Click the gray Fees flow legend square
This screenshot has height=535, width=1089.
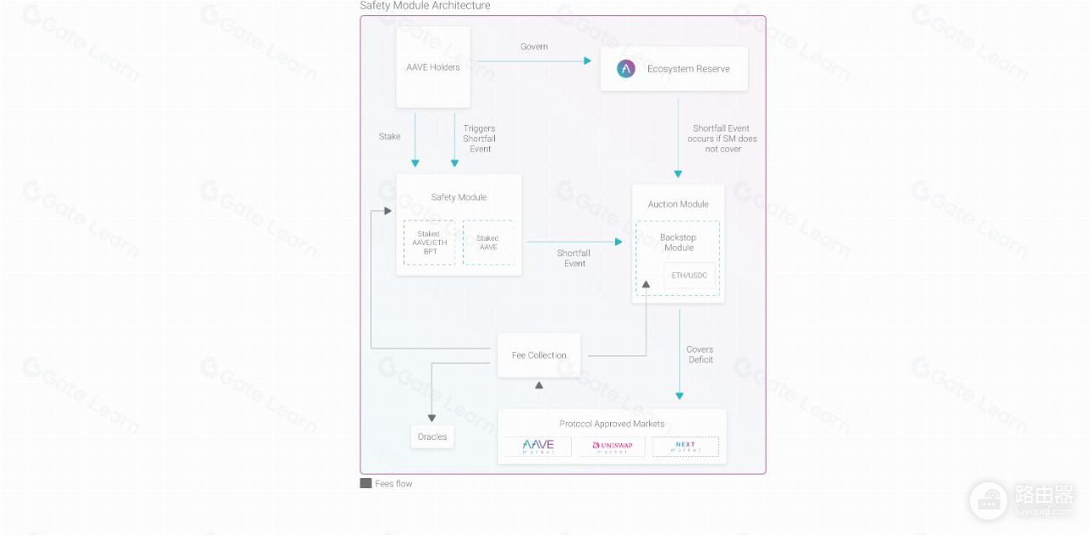click(x=366, y=483)
